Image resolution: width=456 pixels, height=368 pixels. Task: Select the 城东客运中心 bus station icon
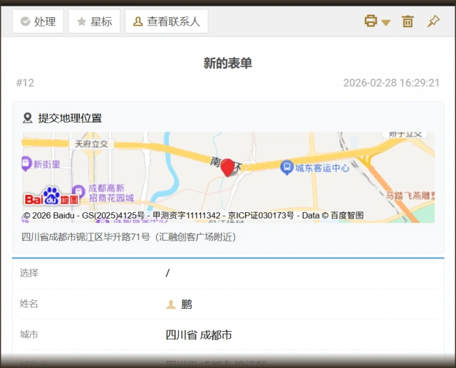(x=286, y=168)
